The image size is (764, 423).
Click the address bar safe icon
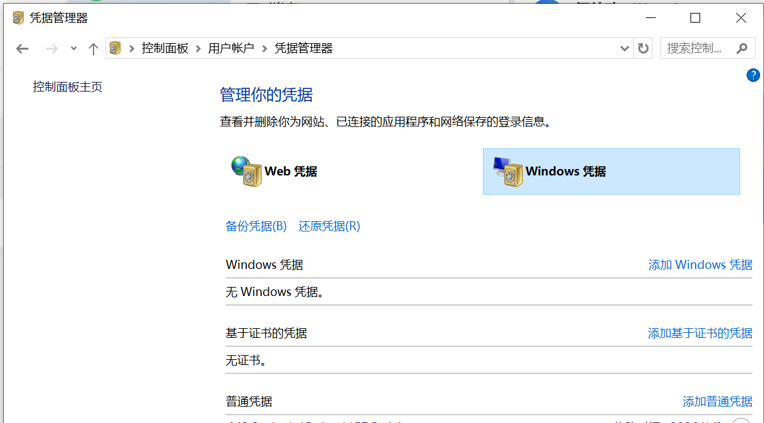[x=115, y=48]
